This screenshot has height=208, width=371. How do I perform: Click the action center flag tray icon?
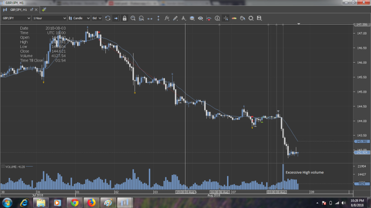[x=324, y=203]
